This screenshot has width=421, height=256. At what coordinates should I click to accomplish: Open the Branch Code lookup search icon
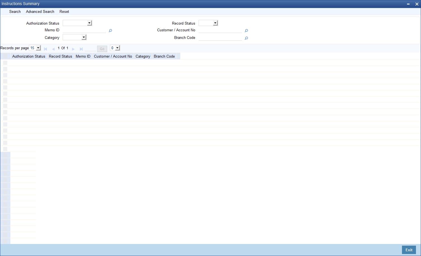(246, 38)
